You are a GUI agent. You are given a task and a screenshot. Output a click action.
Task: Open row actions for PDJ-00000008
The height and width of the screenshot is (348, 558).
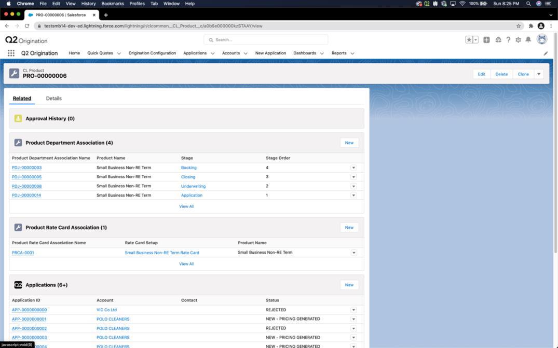click(x=353, y=186)
